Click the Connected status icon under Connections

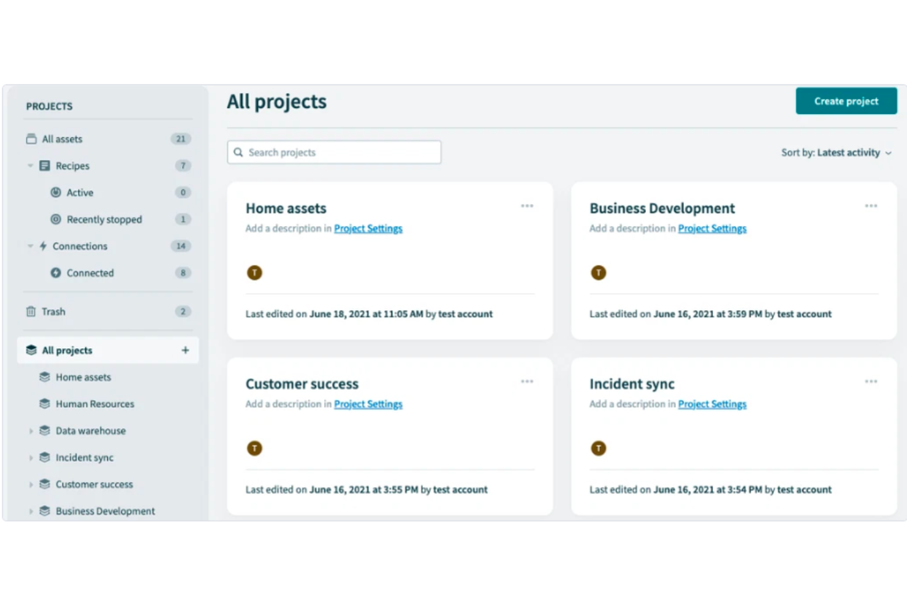(56, 273)
